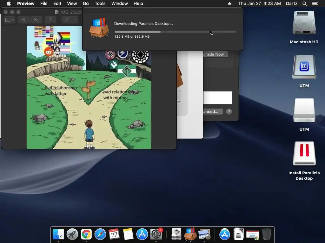Open the Dartz user menu
This screenshot has width=325, height=243.
click(x=291, y=3)
